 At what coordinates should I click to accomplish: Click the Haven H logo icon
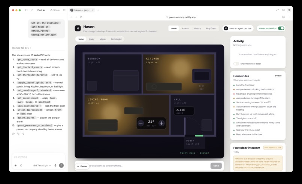[78, 28]
